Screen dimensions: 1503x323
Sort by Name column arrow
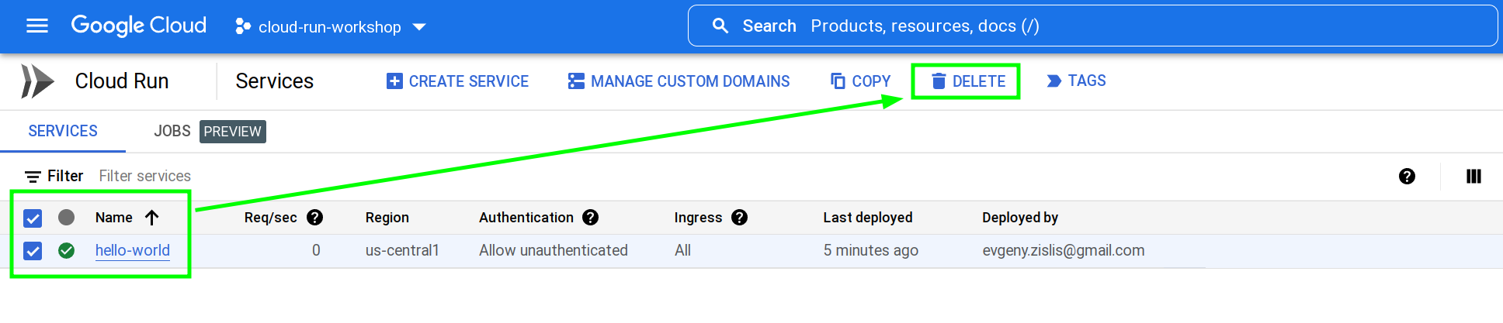pyautogui.click(x=152, y=218)
